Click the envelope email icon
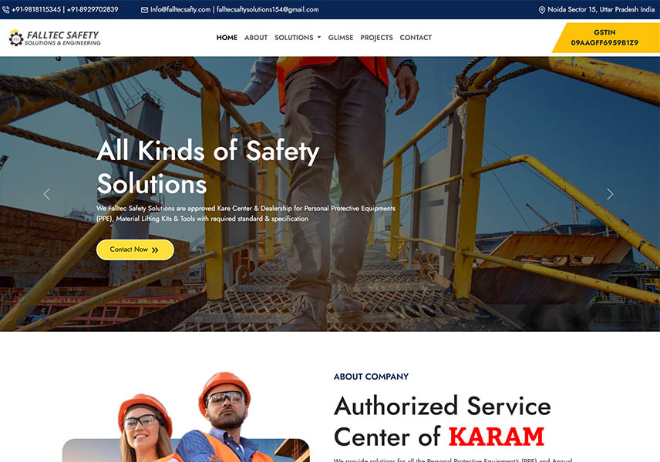Viewport: 660px width, 462px height. tap(144, 10)
